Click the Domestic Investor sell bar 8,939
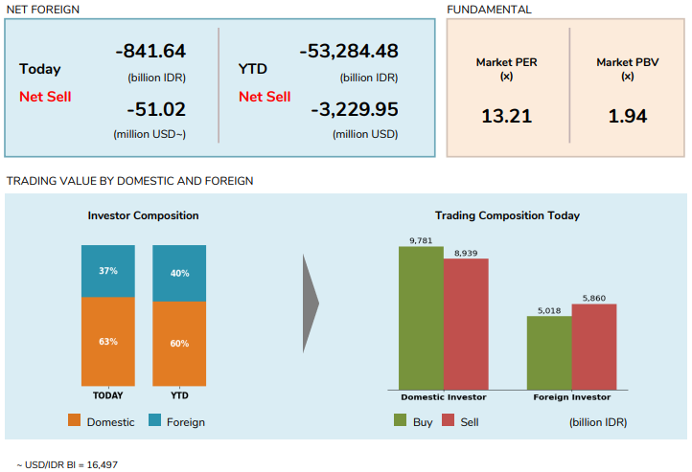The width and height of the screenshot is (692, 472). point(466,325)
